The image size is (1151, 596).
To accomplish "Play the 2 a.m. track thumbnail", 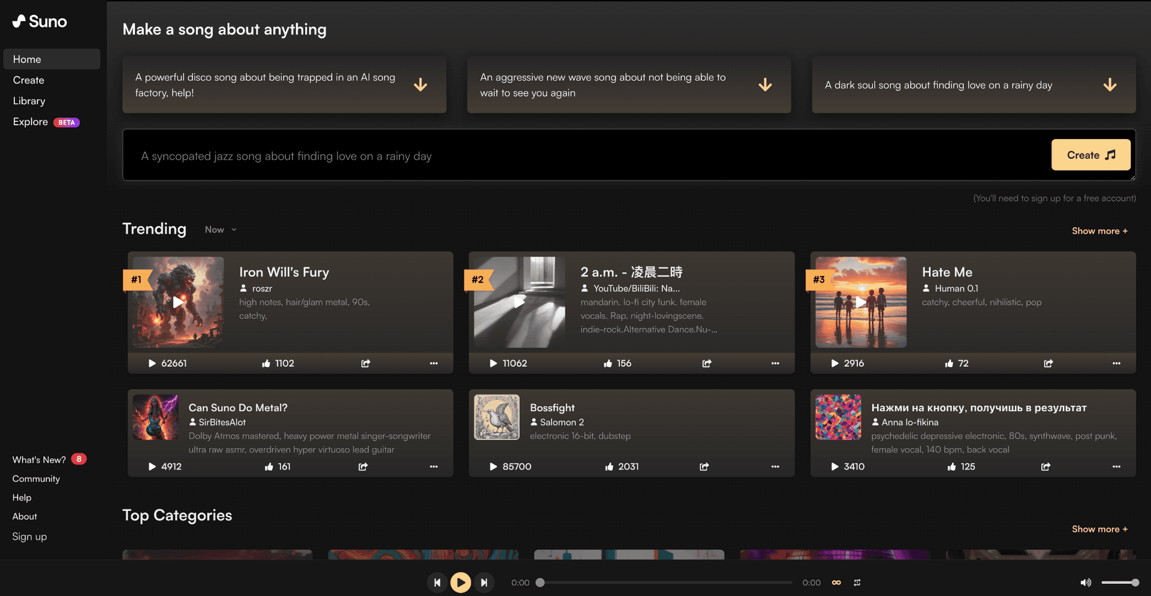I will coord(519,302).
